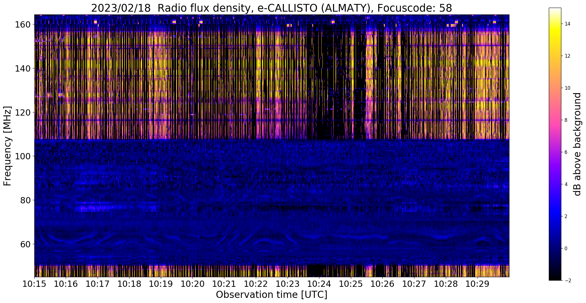The image size is (586, 303).
Task: Click the colorbar tick label 2
Action: click(x=566, y=216)
